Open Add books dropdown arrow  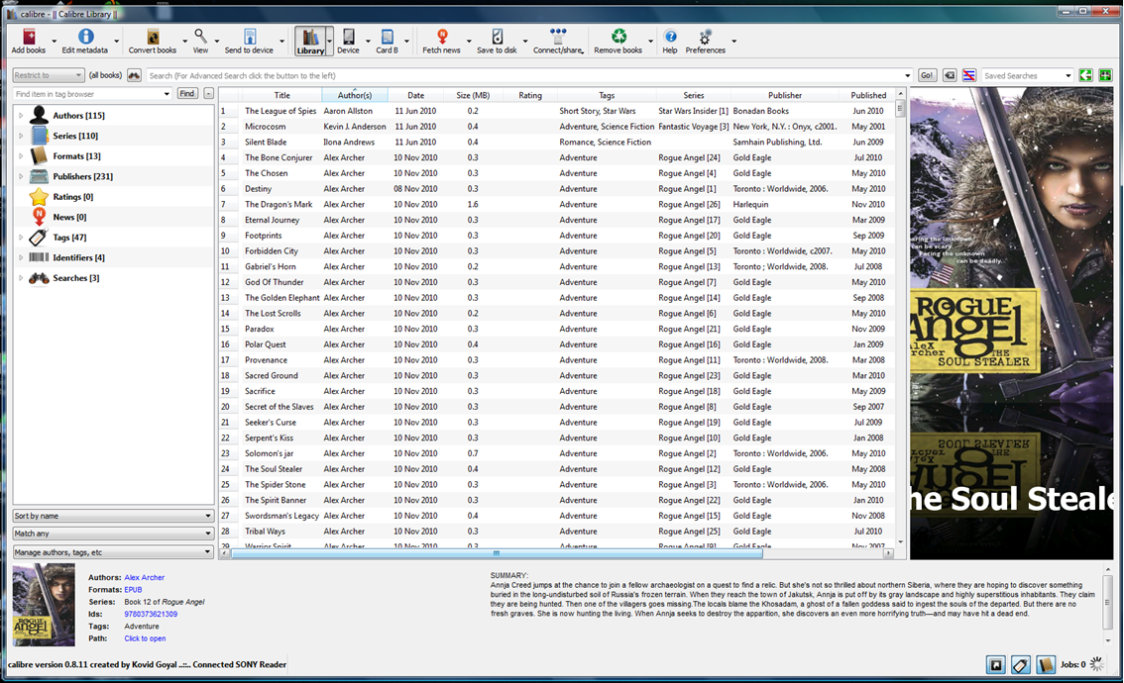click(x=54, y=42)
